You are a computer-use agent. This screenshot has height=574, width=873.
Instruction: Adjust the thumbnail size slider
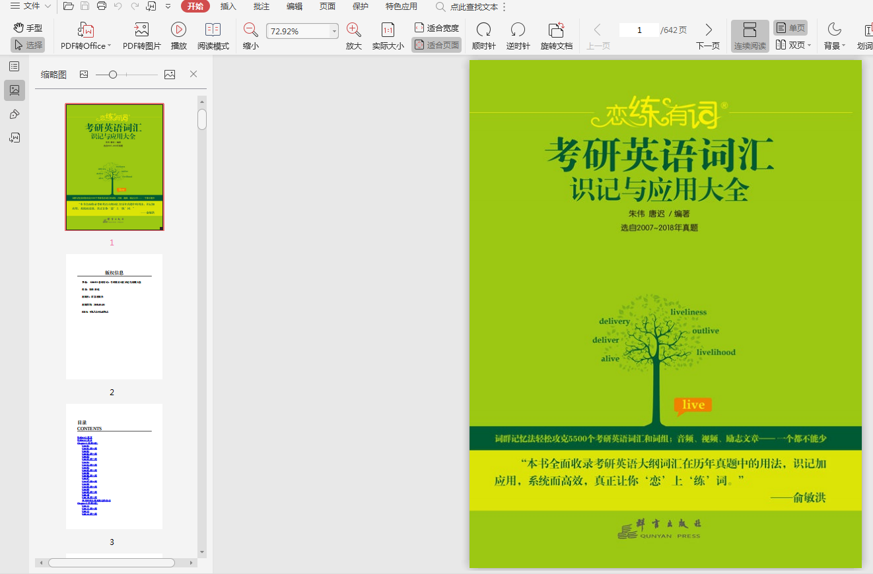click(113, 75)
